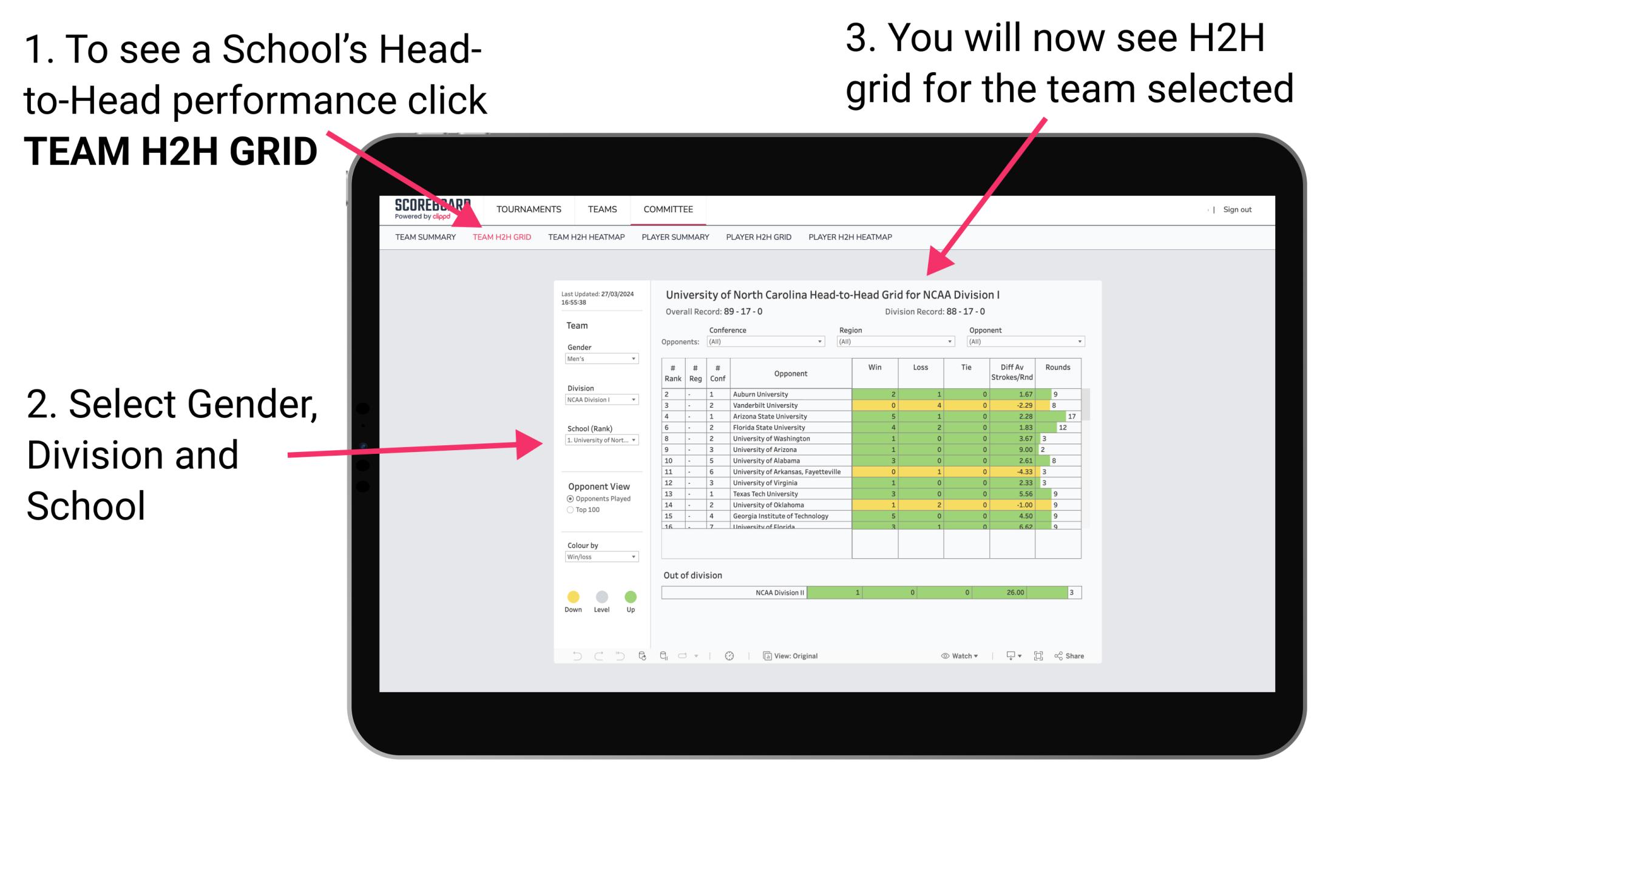The width and height of the screenshot is (1649, 887).
Task: Select the Down colour swatch indicator
Action: pyautogui.click(x=572, y=595)
